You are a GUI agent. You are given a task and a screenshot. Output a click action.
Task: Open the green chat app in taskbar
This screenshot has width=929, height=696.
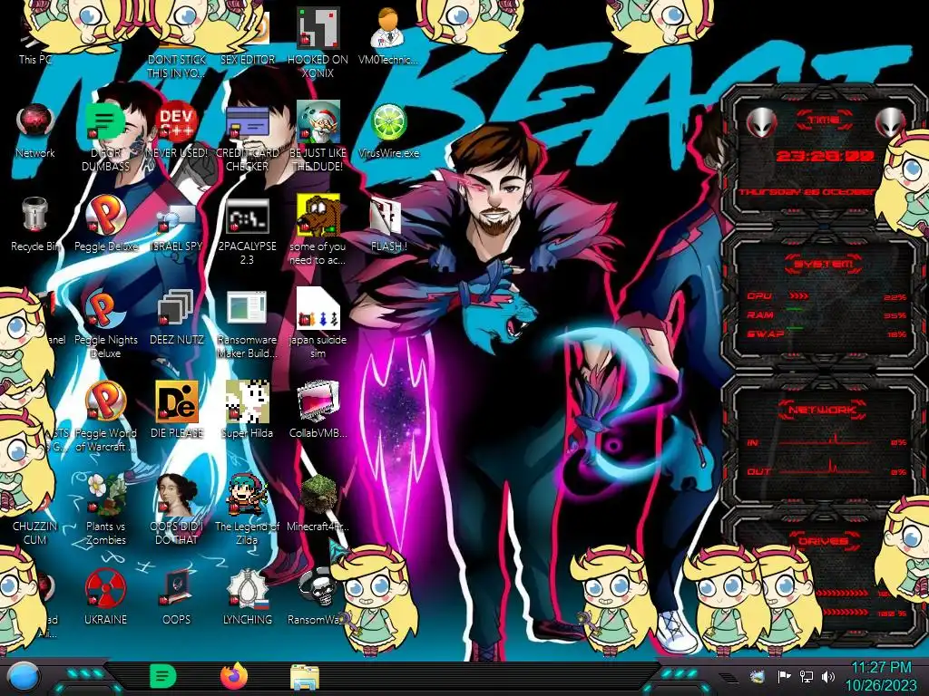coord(163,676)
